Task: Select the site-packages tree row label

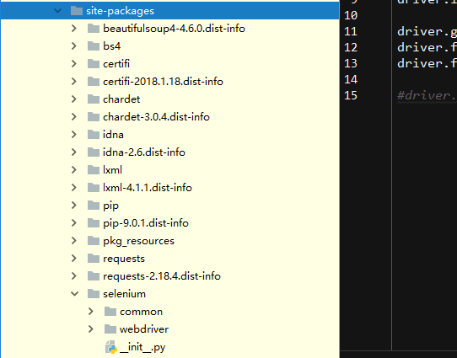Action: [120, 11]
